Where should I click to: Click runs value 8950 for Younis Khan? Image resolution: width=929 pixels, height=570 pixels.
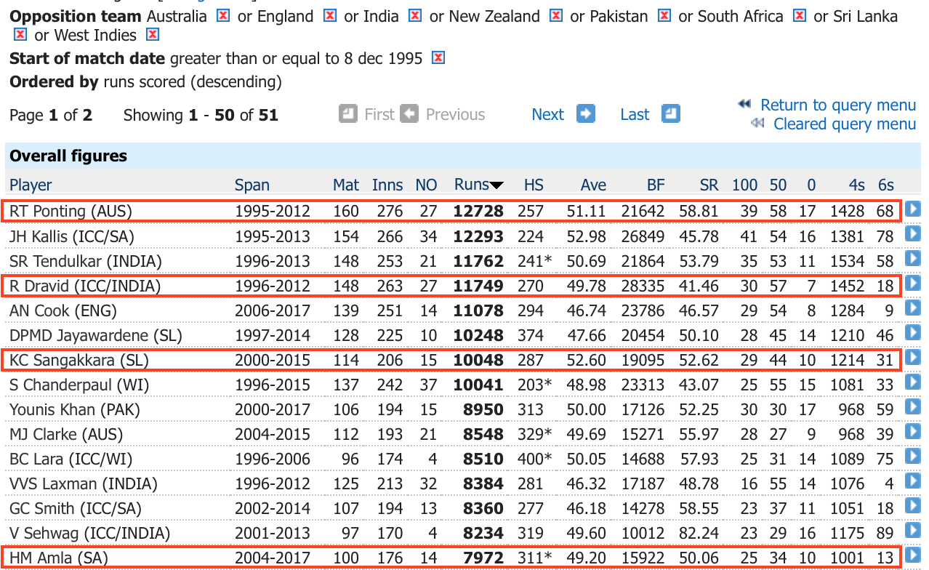tap(483, 409)
